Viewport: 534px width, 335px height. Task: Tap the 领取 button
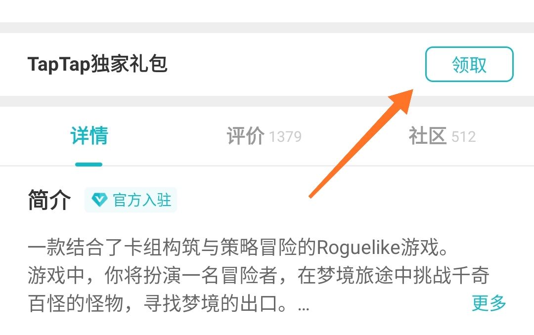pos(469,64)
